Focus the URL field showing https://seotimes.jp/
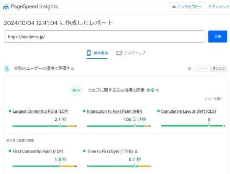Image resolution: width=230 pixels, height=174 pixels. [104, 36]
